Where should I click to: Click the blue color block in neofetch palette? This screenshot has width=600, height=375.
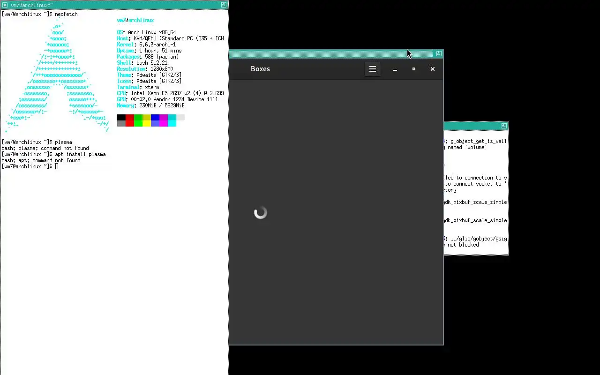(155, 117)
